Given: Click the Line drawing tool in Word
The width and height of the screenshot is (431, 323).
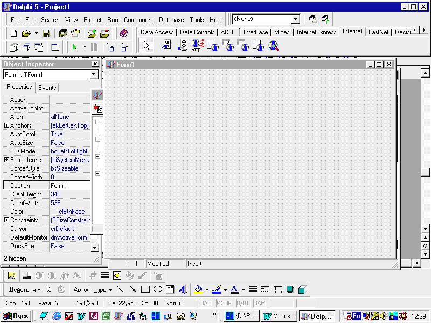Looking at the screenshot, I should (x=120, y=290).
